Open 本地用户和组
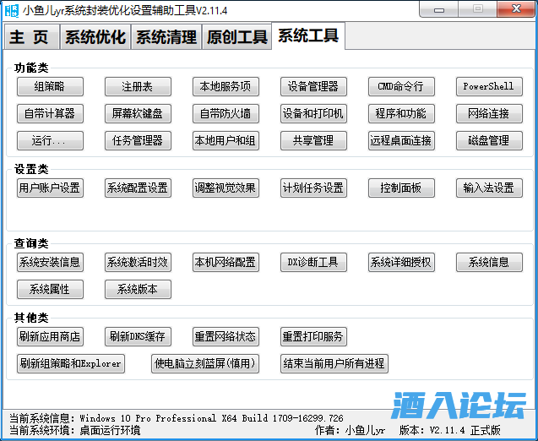 tap(226, 141)
